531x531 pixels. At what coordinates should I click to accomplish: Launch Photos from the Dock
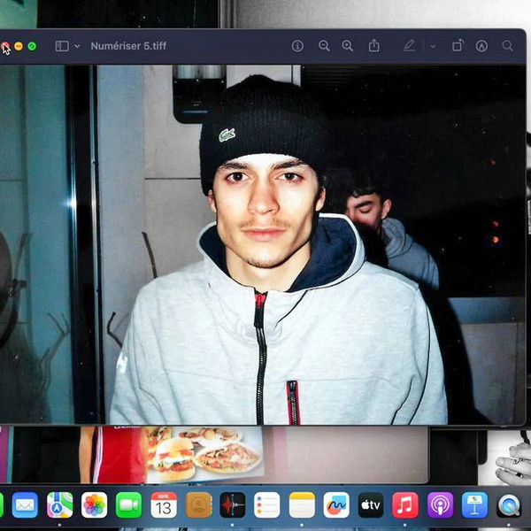pos(94,504)
